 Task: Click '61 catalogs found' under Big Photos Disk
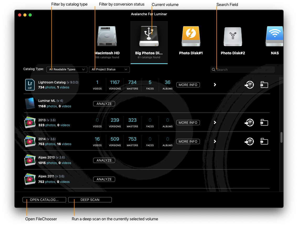(x=149, y=57)
